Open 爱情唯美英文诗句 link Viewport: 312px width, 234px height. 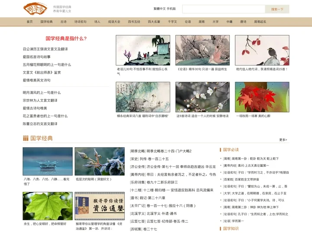click(36, 80)
